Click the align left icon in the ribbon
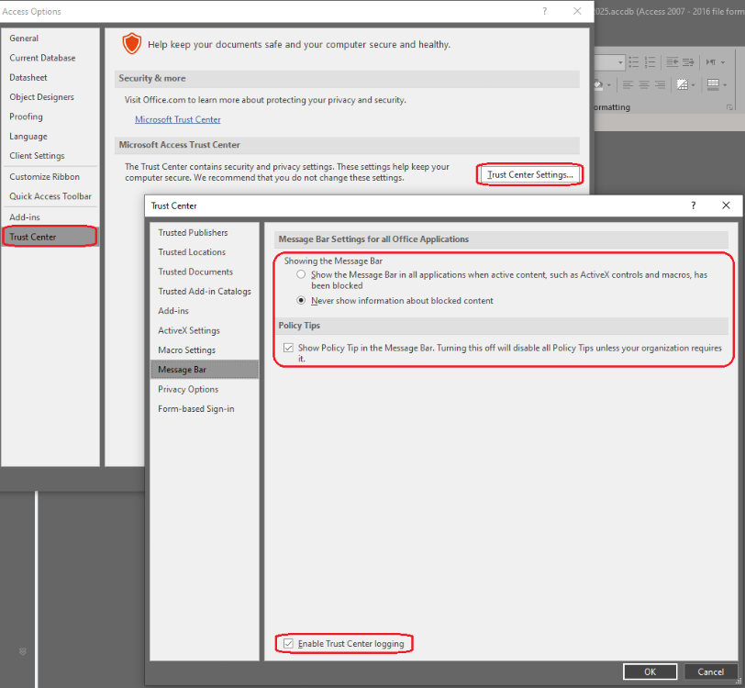The image size is (745, 688). [628, 85]
